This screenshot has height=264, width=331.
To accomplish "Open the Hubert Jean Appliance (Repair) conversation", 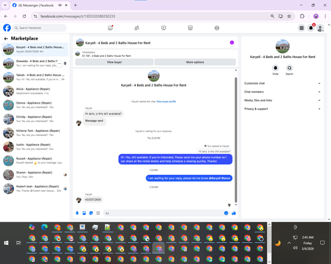I will coord(35,189).
